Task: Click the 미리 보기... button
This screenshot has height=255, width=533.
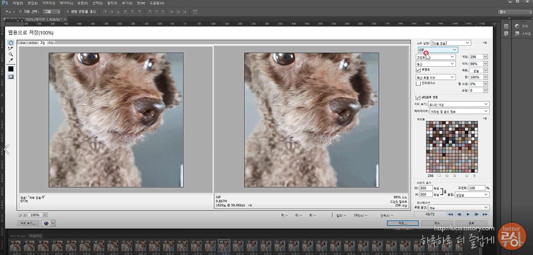Action: pos(28,223)
